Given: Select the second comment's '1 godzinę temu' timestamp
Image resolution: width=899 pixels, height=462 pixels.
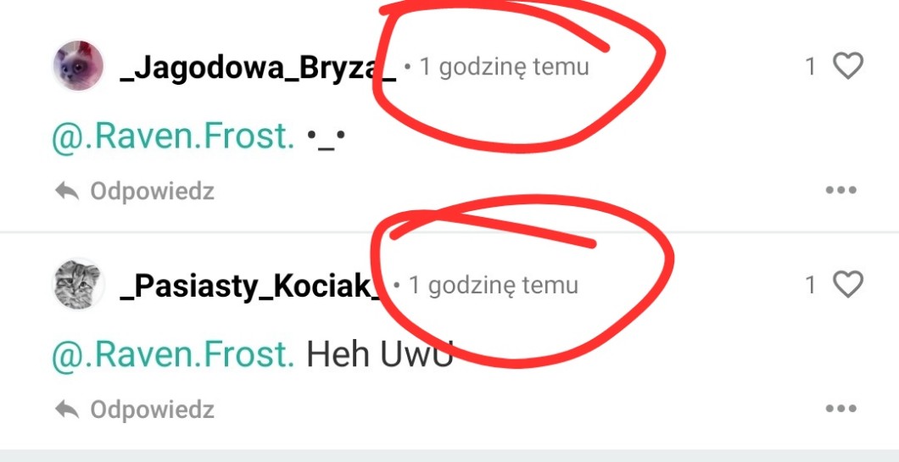Looking at the screenshot, I should [493, 286].
